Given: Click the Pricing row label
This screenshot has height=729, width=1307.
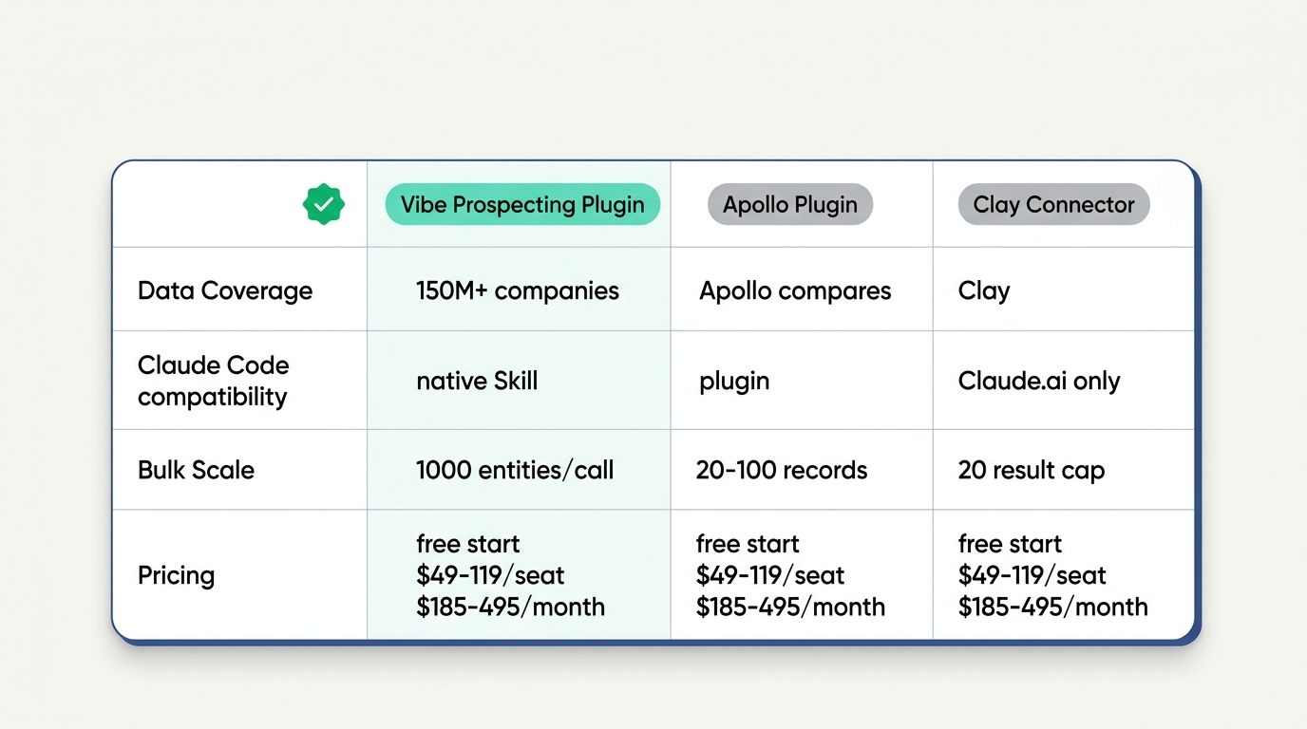Looking at the screenshot, I should coord(177,575).
